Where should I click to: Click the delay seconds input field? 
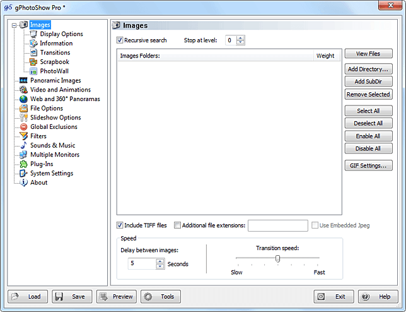click(142, 263)
